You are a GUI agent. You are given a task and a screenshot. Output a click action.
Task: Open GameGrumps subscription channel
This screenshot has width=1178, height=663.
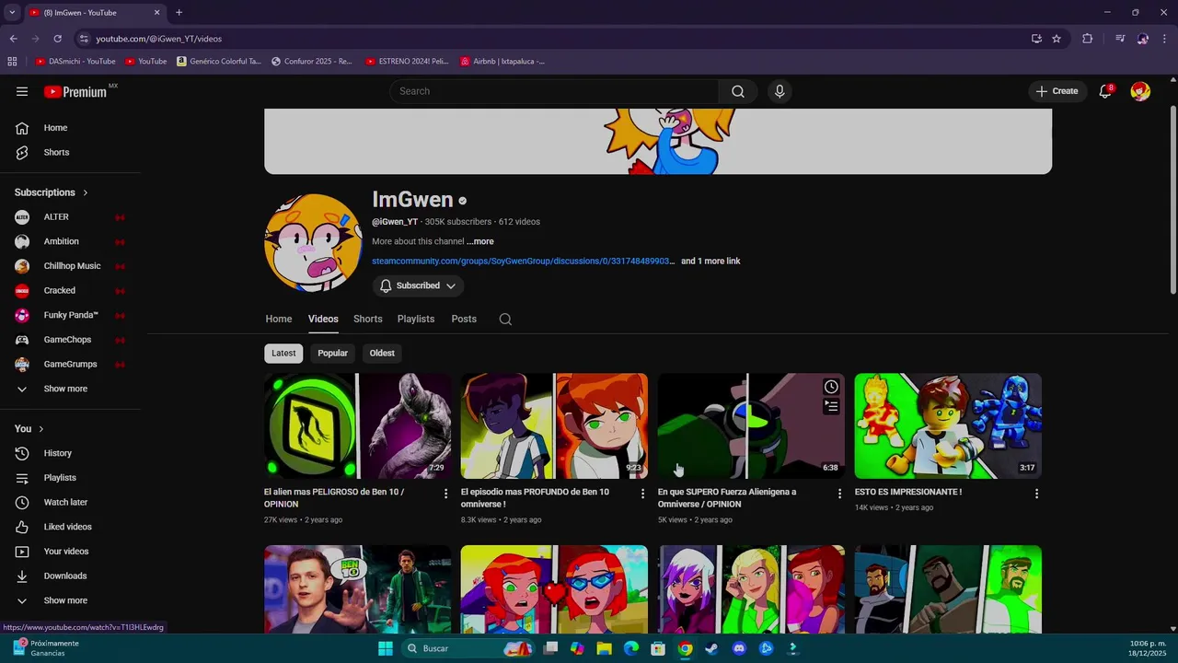click(x=70, y=364)
